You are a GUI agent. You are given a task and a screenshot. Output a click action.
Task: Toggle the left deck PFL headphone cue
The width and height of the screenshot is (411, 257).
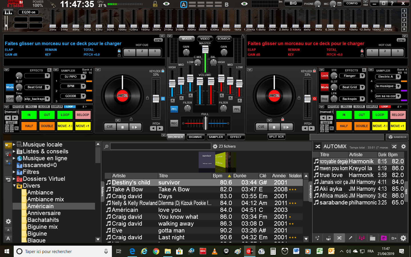(x=174, y=109)
